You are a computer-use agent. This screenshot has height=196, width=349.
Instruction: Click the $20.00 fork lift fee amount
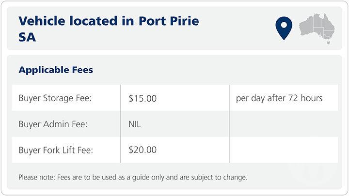click(143, 150)
